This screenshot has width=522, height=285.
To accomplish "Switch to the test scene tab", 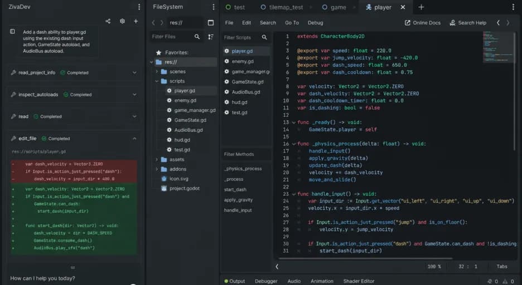I will pos(235,7).
